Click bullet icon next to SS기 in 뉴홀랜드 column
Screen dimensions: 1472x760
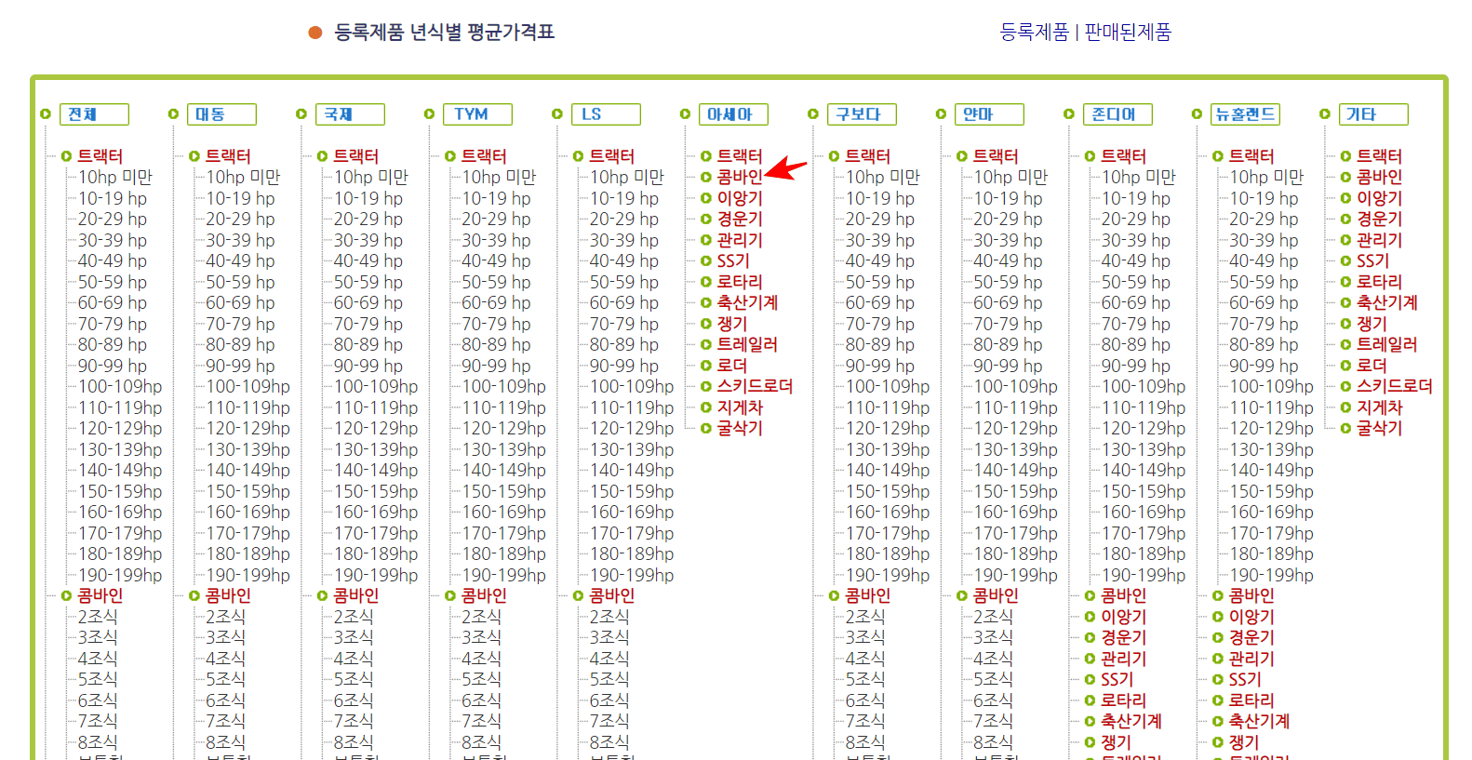click(x=1217, y=679)
